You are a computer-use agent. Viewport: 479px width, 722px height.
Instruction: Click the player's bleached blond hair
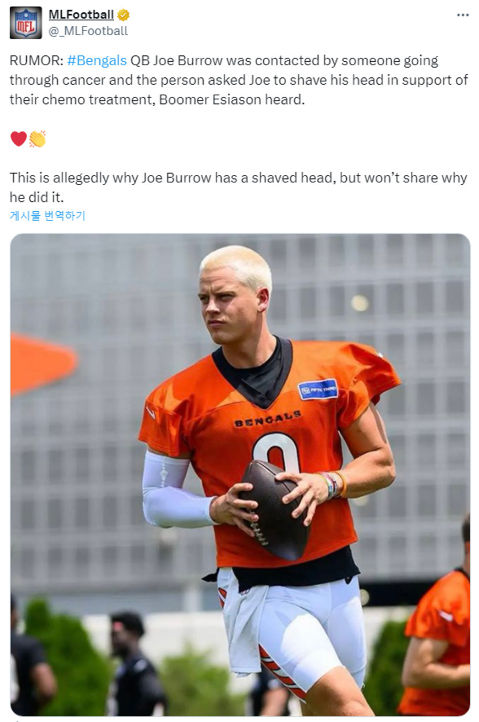point(237,267)
